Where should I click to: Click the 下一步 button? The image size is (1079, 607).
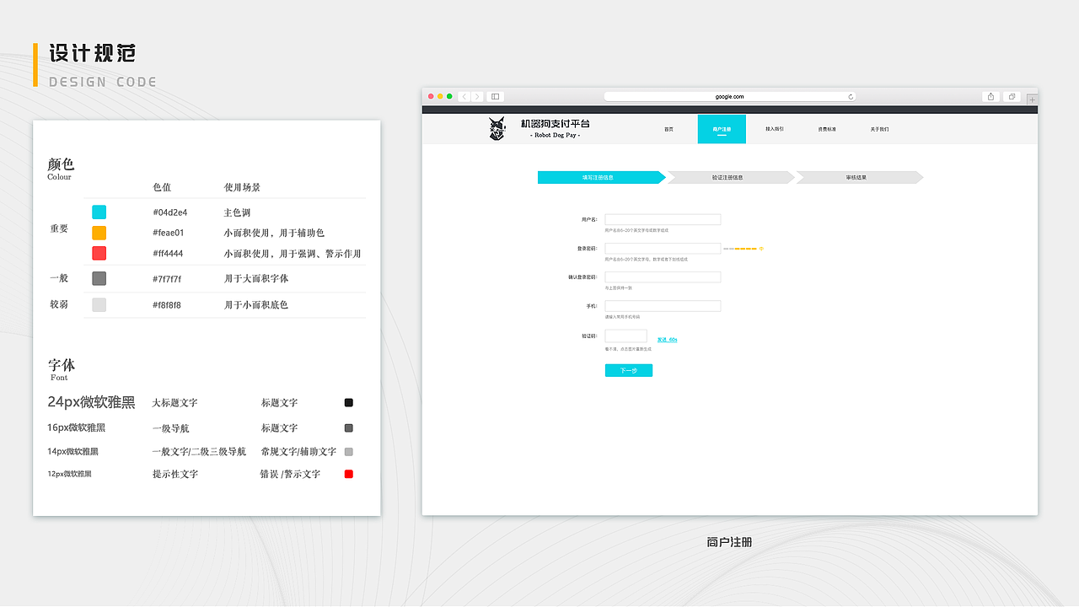tap(629, 370)
